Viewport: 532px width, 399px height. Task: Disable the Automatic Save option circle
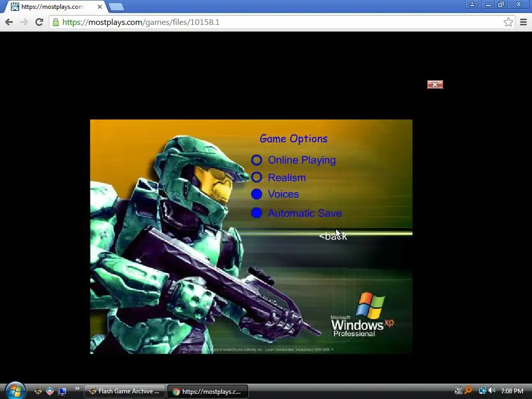point(257,213)
